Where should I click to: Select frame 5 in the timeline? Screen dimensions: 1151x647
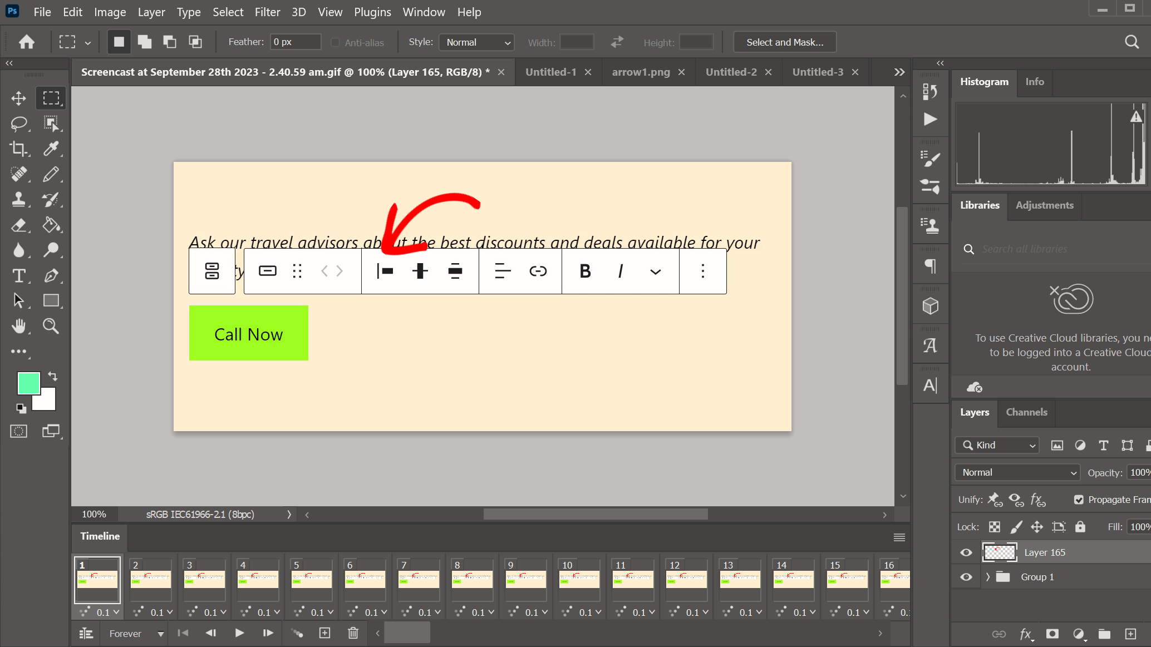(x=311, y=579)
